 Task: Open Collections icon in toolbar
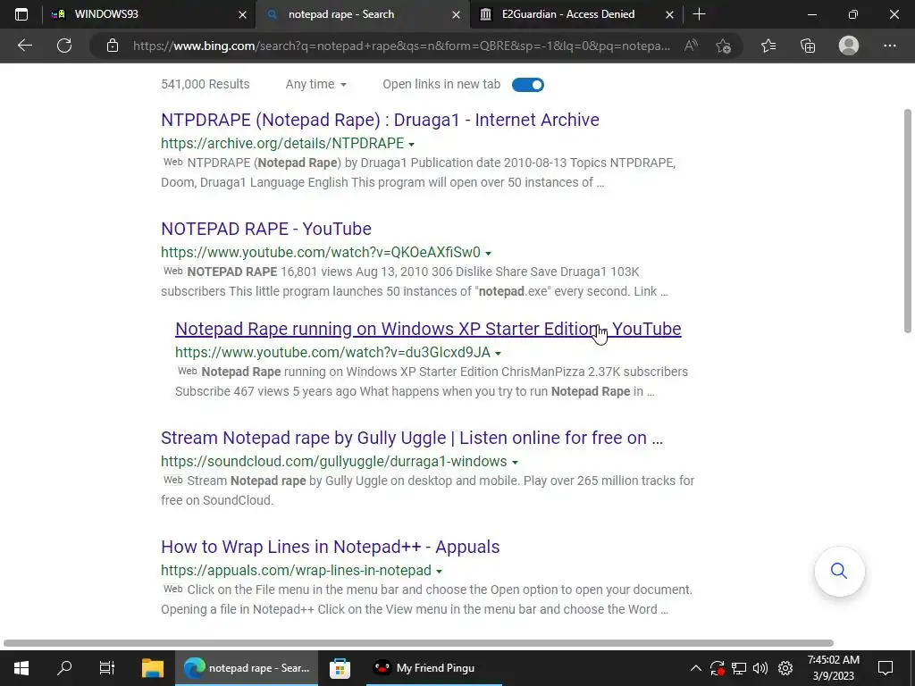pos(808,46)
